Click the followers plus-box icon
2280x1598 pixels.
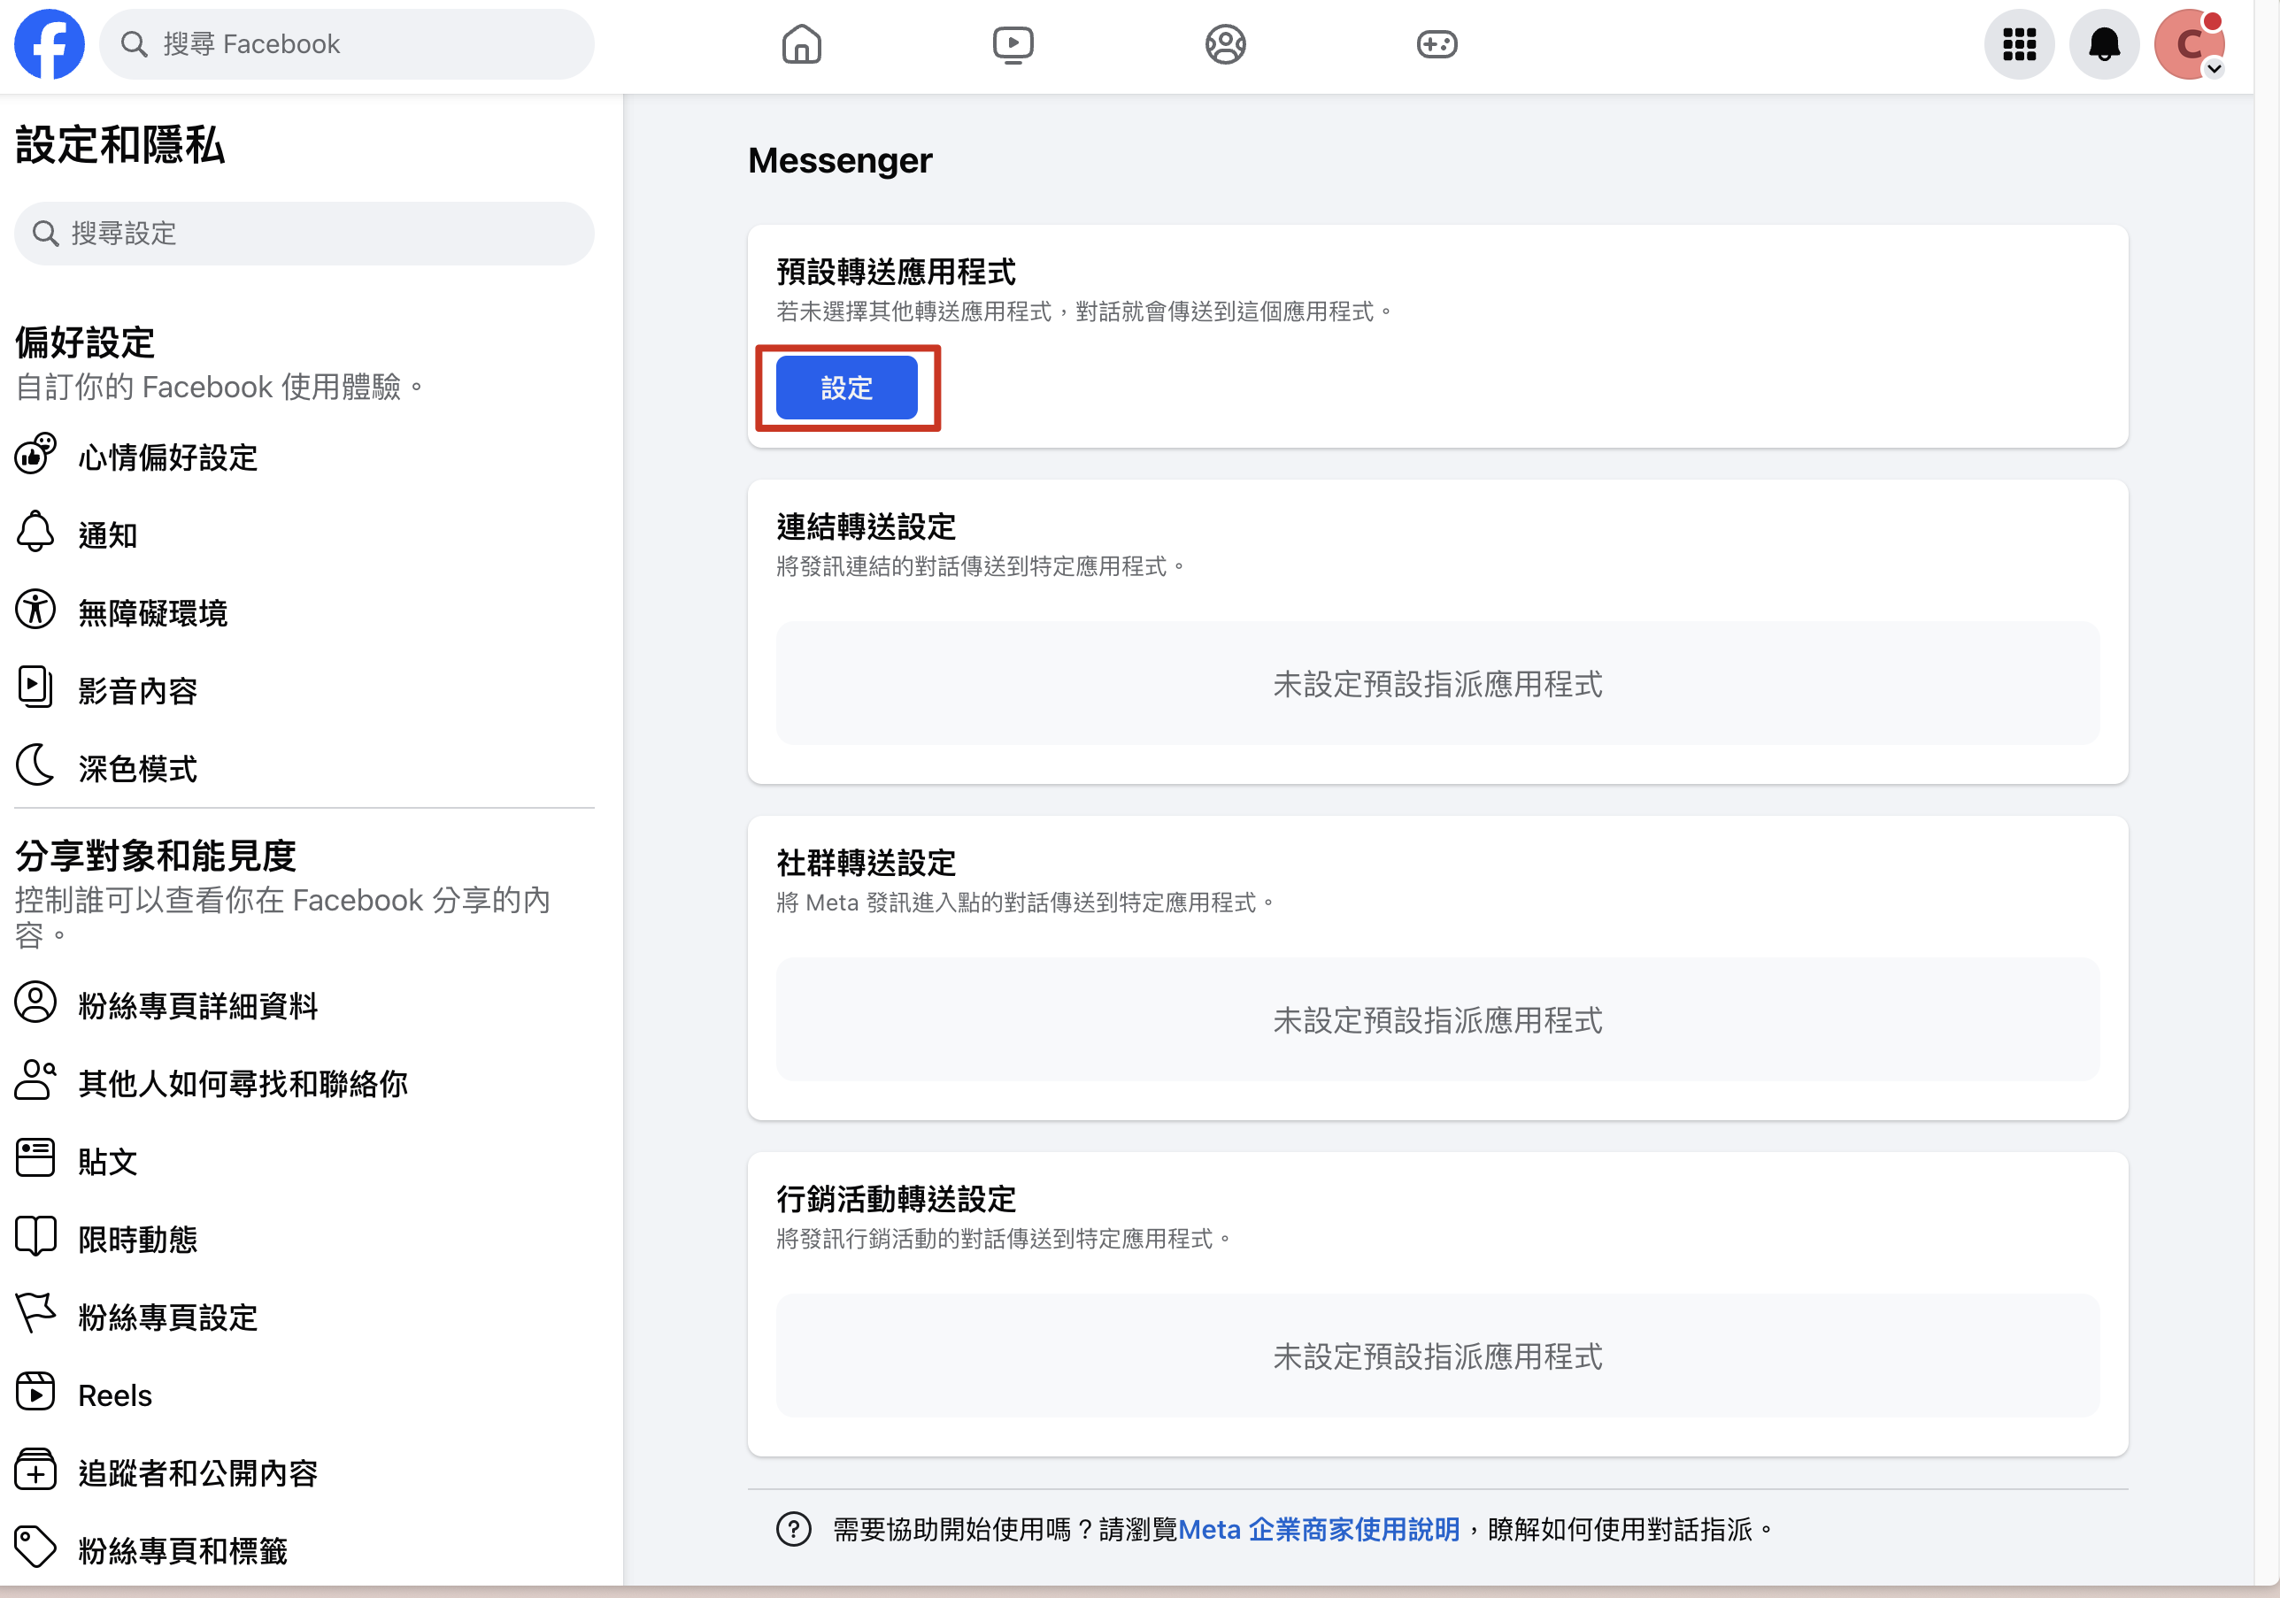[x=35, y=1469]
